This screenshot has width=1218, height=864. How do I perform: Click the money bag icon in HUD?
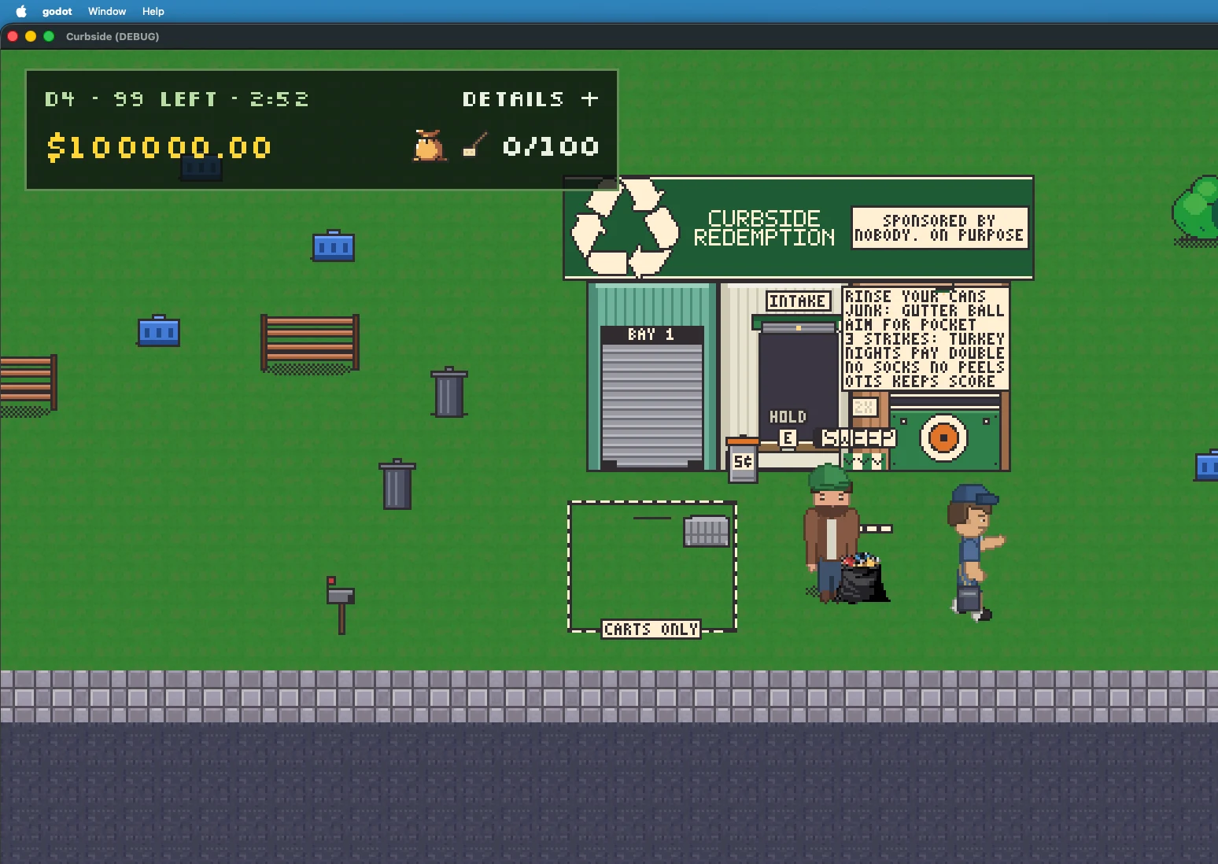[x=429, y=146]
